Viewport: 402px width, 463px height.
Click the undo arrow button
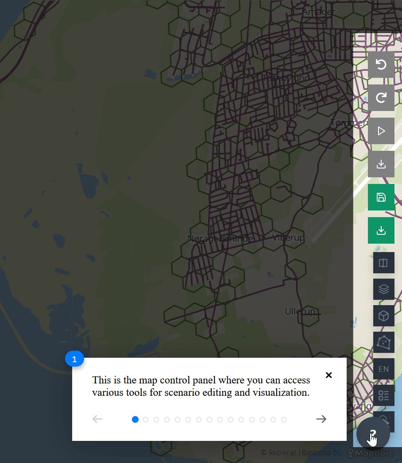[381, 65]
